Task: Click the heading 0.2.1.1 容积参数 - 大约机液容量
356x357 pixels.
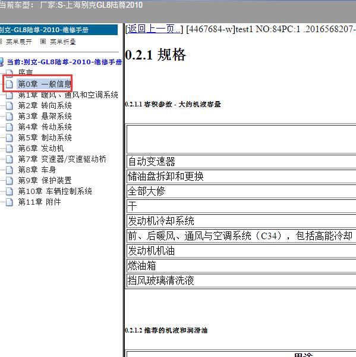Action: click(x=173, y=104)
